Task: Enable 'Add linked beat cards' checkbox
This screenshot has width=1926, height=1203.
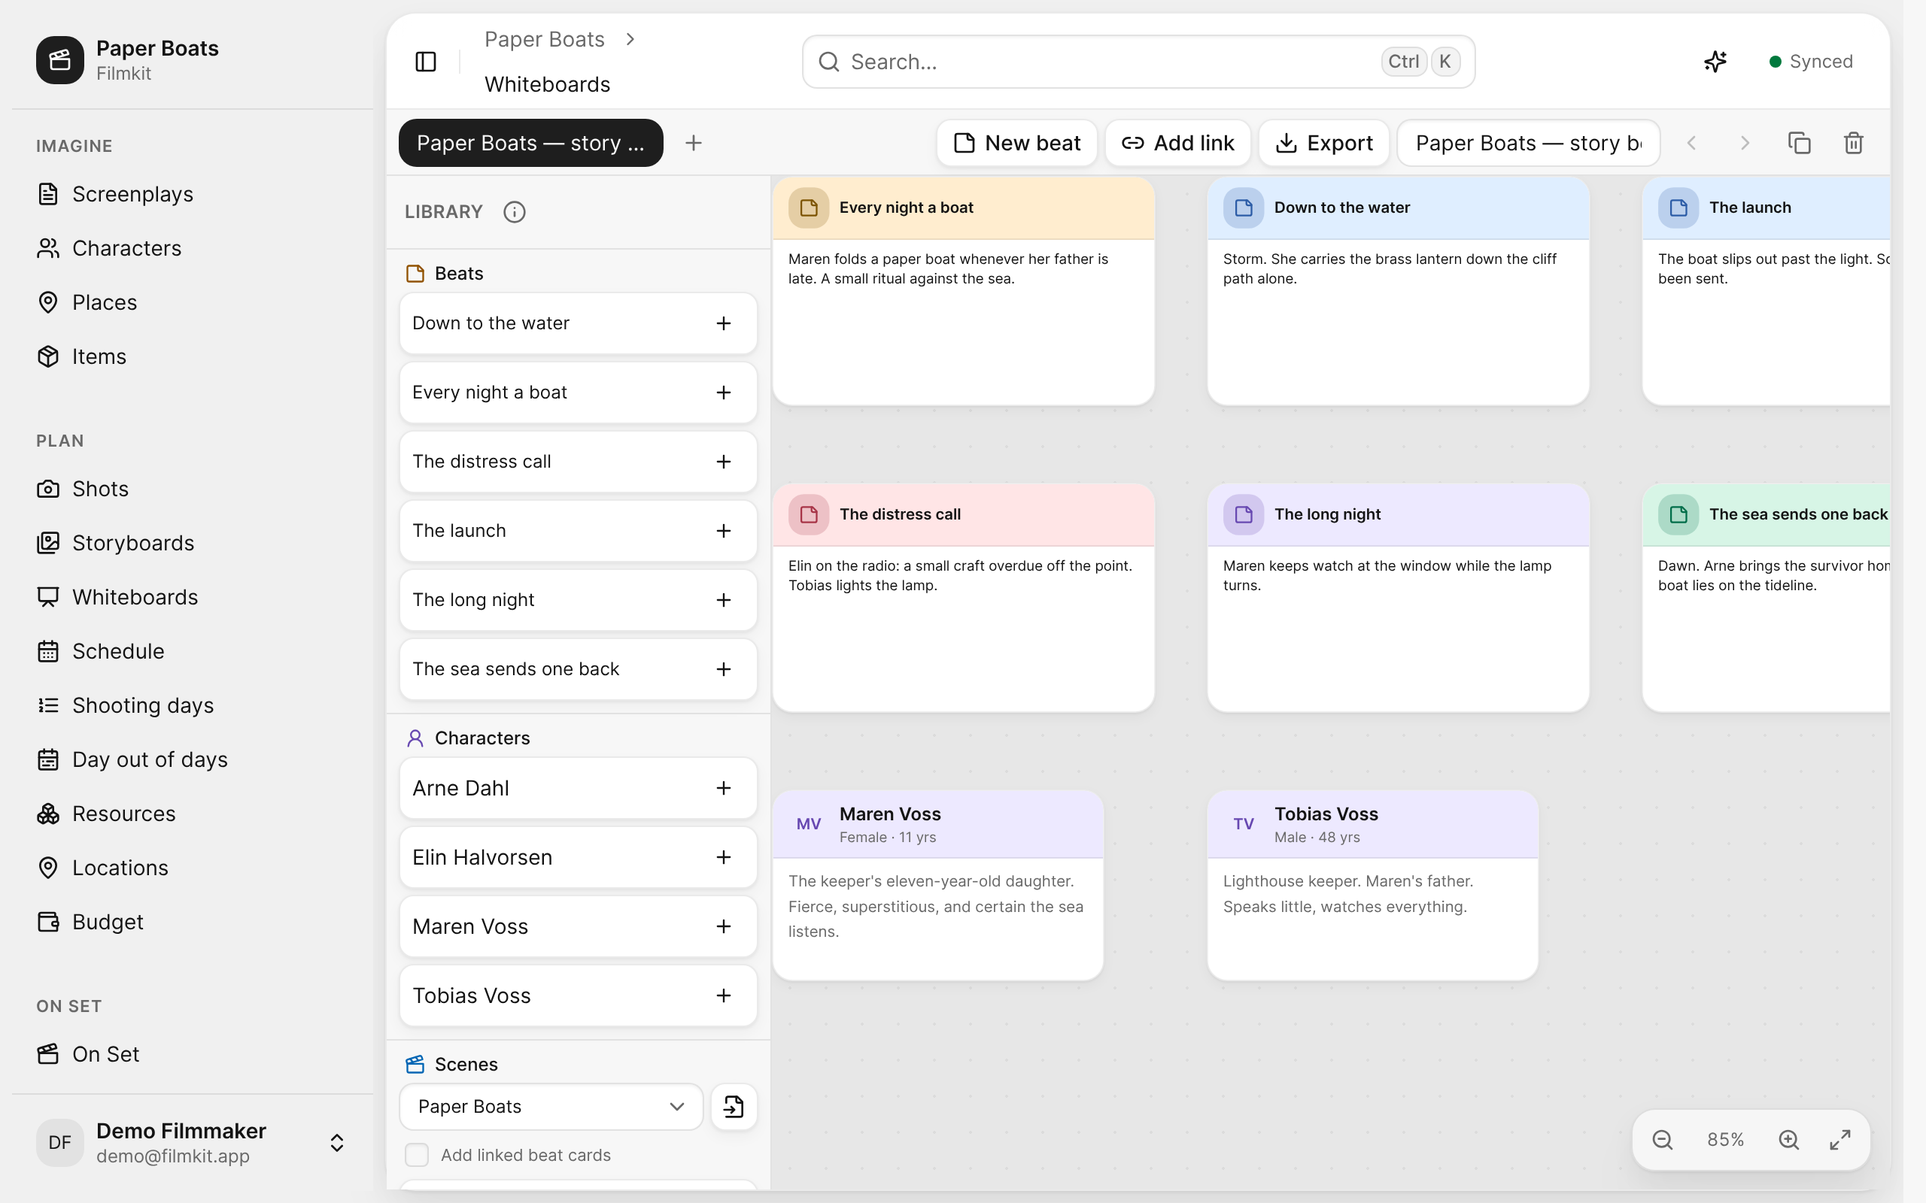Action: [416, 1154]
